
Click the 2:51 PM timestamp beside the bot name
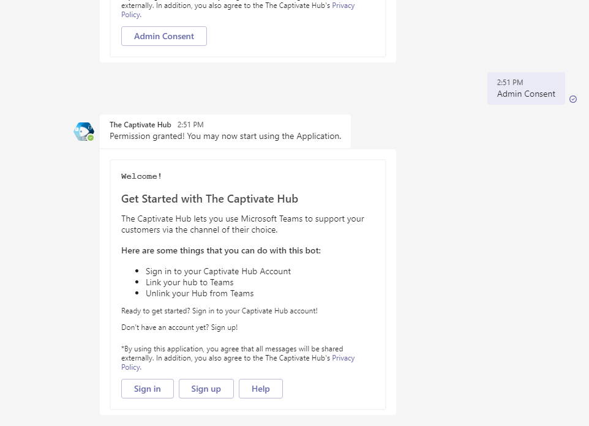click(x=190, y=125)
